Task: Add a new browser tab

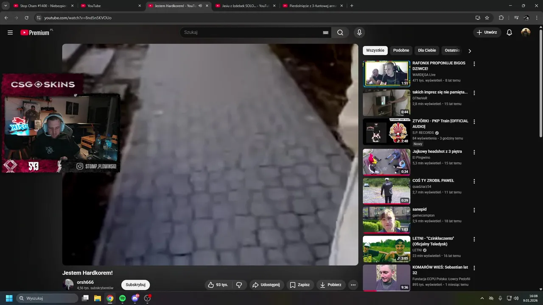Action: [x=352, y=6]
